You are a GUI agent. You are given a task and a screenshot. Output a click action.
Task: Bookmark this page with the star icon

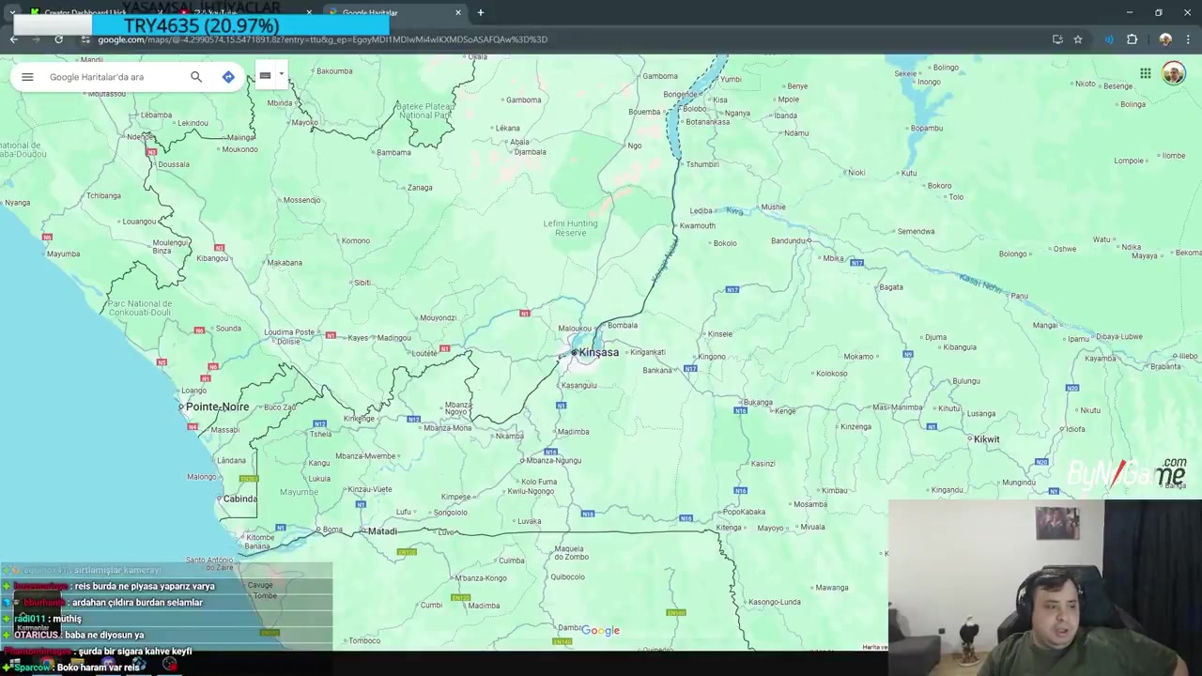pos(1078,39)
